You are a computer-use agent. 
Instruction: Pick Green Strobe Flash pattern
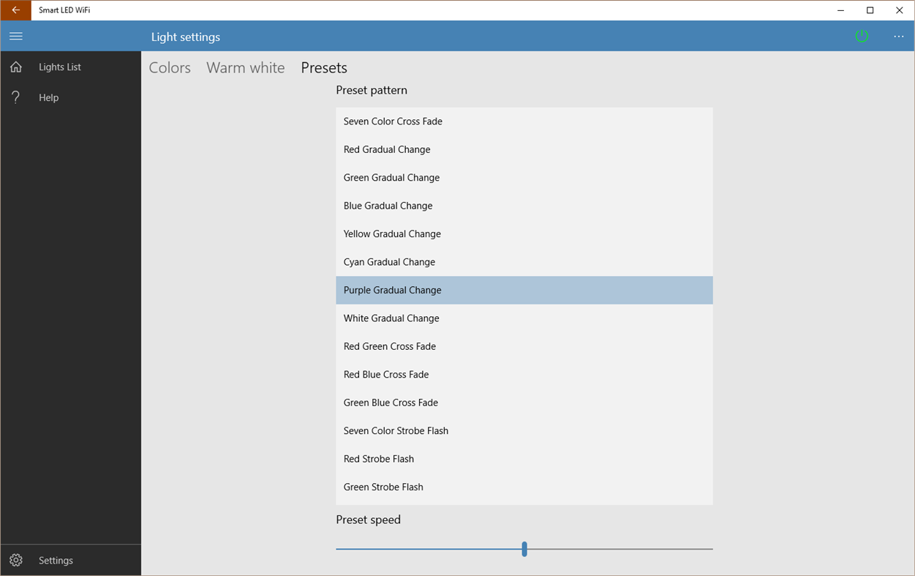(x=524, y=487)
